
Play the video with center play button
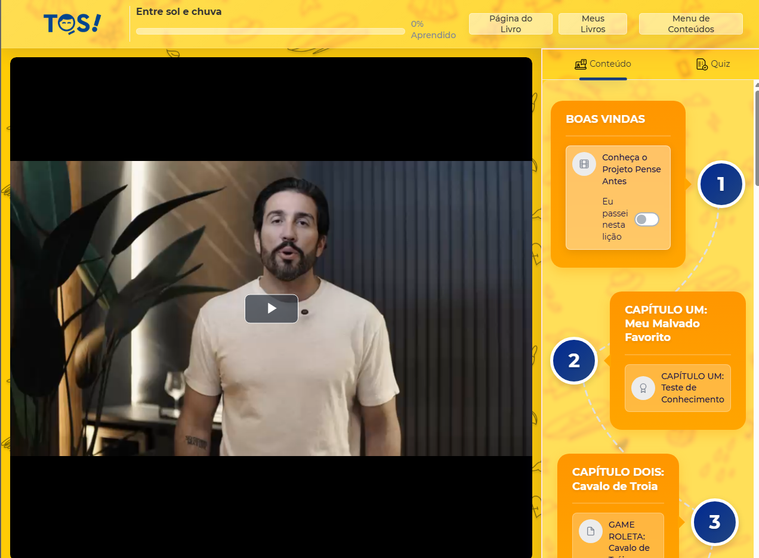271,309
